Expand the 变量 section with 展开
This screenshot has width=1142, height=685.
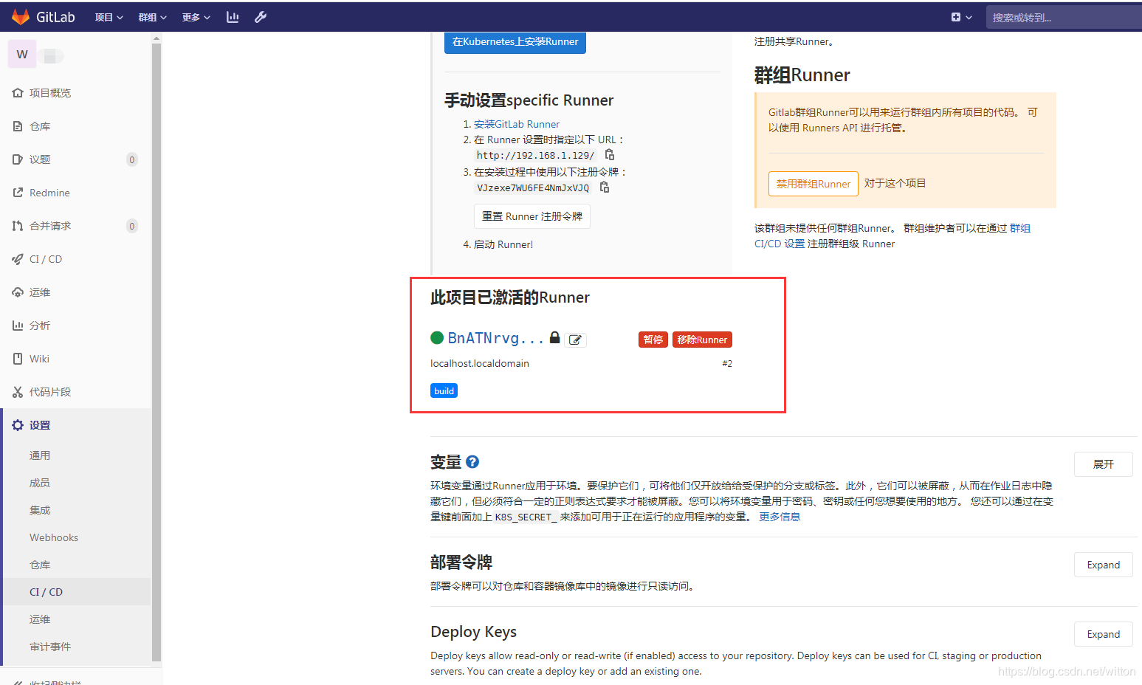tap(1104, 464)
